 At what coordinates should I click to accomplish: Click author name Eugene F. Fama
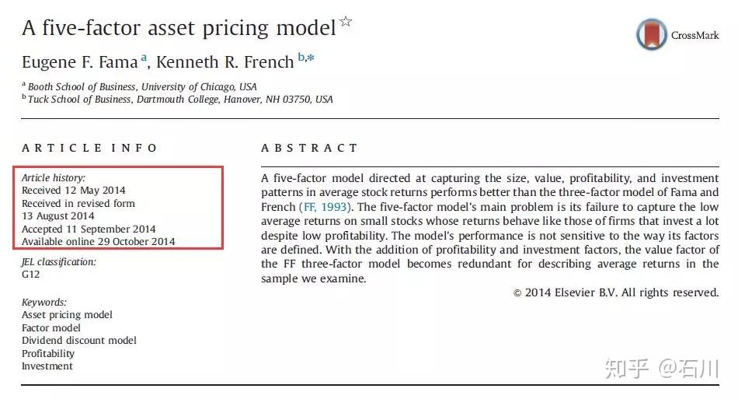(x=79, y=61)
